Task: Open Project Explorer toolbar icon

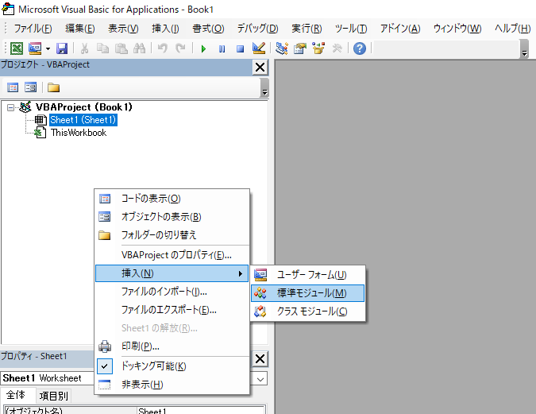Action: tap(282, 48)
